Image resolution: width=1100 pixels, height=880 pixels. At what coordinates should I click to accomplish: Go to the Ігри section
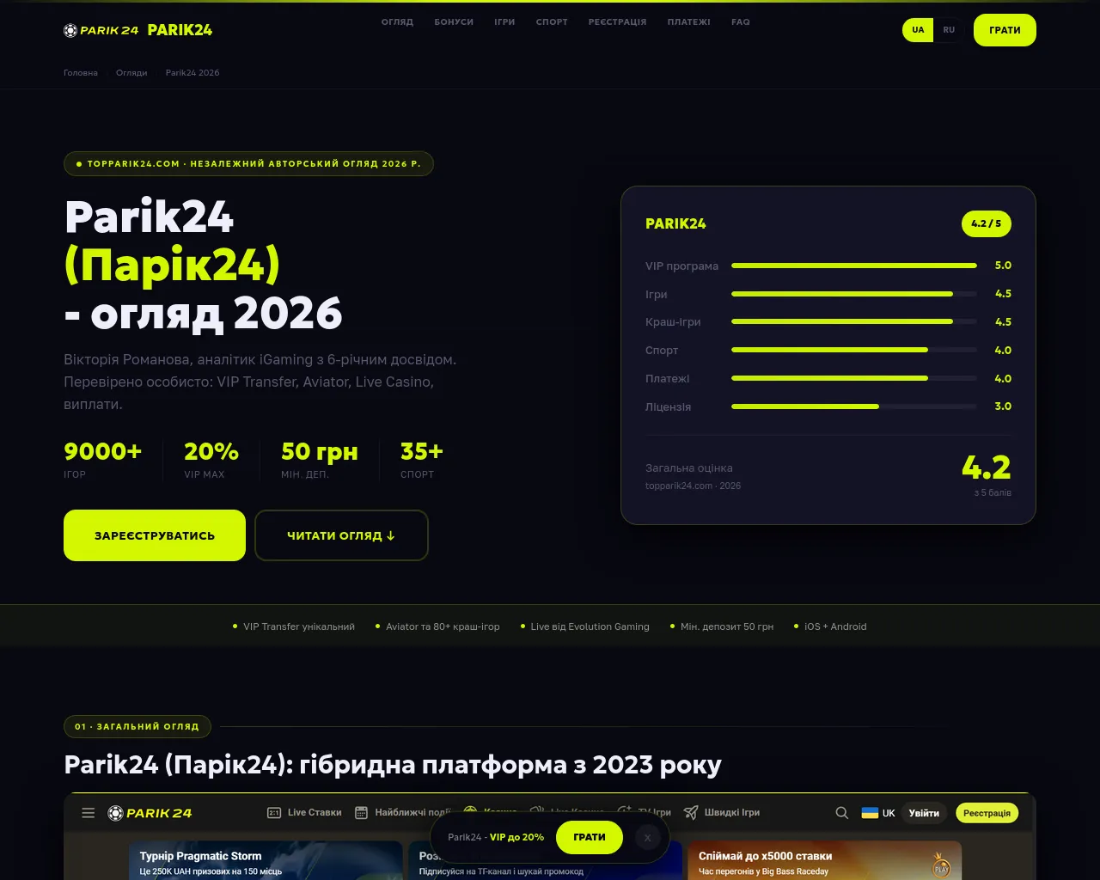[x=504, y=22]
